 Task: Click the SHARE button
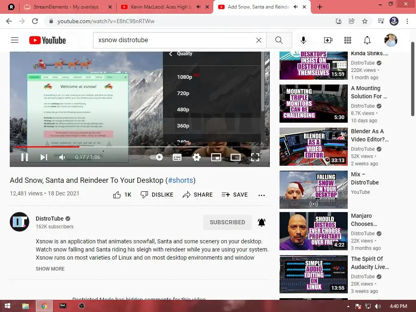[x=198, y=195]
